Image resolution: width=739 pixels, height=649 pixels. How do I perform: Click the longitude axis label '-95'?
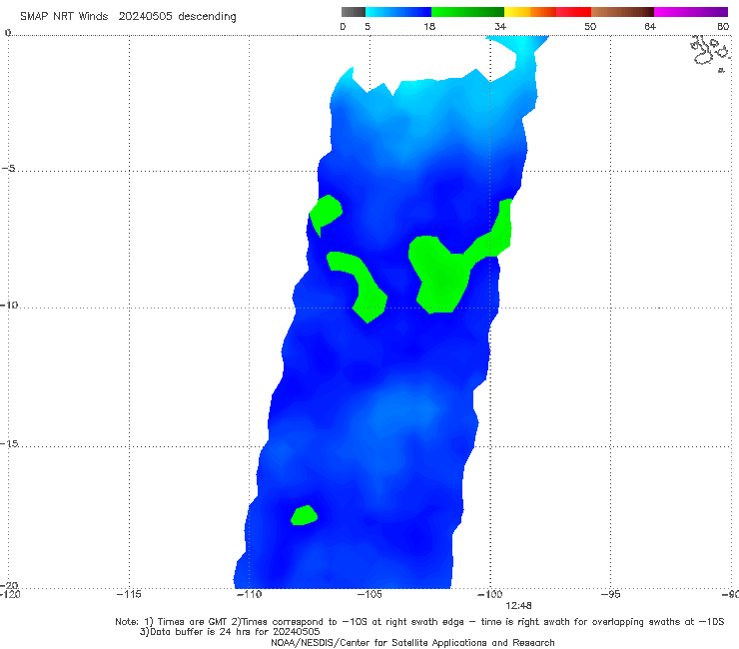tap(611, 594)
